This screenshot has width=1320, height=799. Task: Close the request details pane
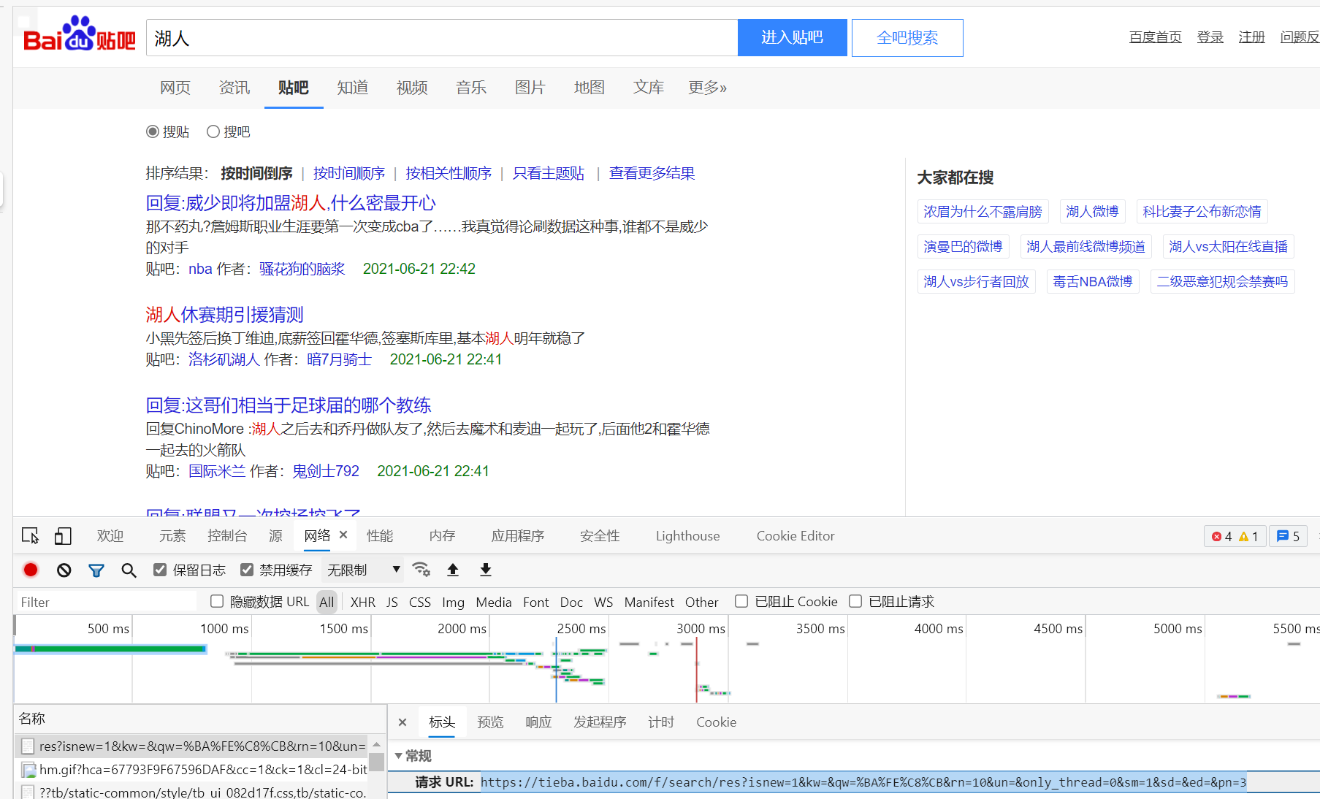pos(403,722)
